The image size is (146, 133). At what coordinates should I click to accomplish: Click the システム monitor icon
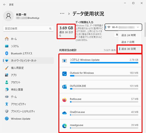(x=7, y=46)
